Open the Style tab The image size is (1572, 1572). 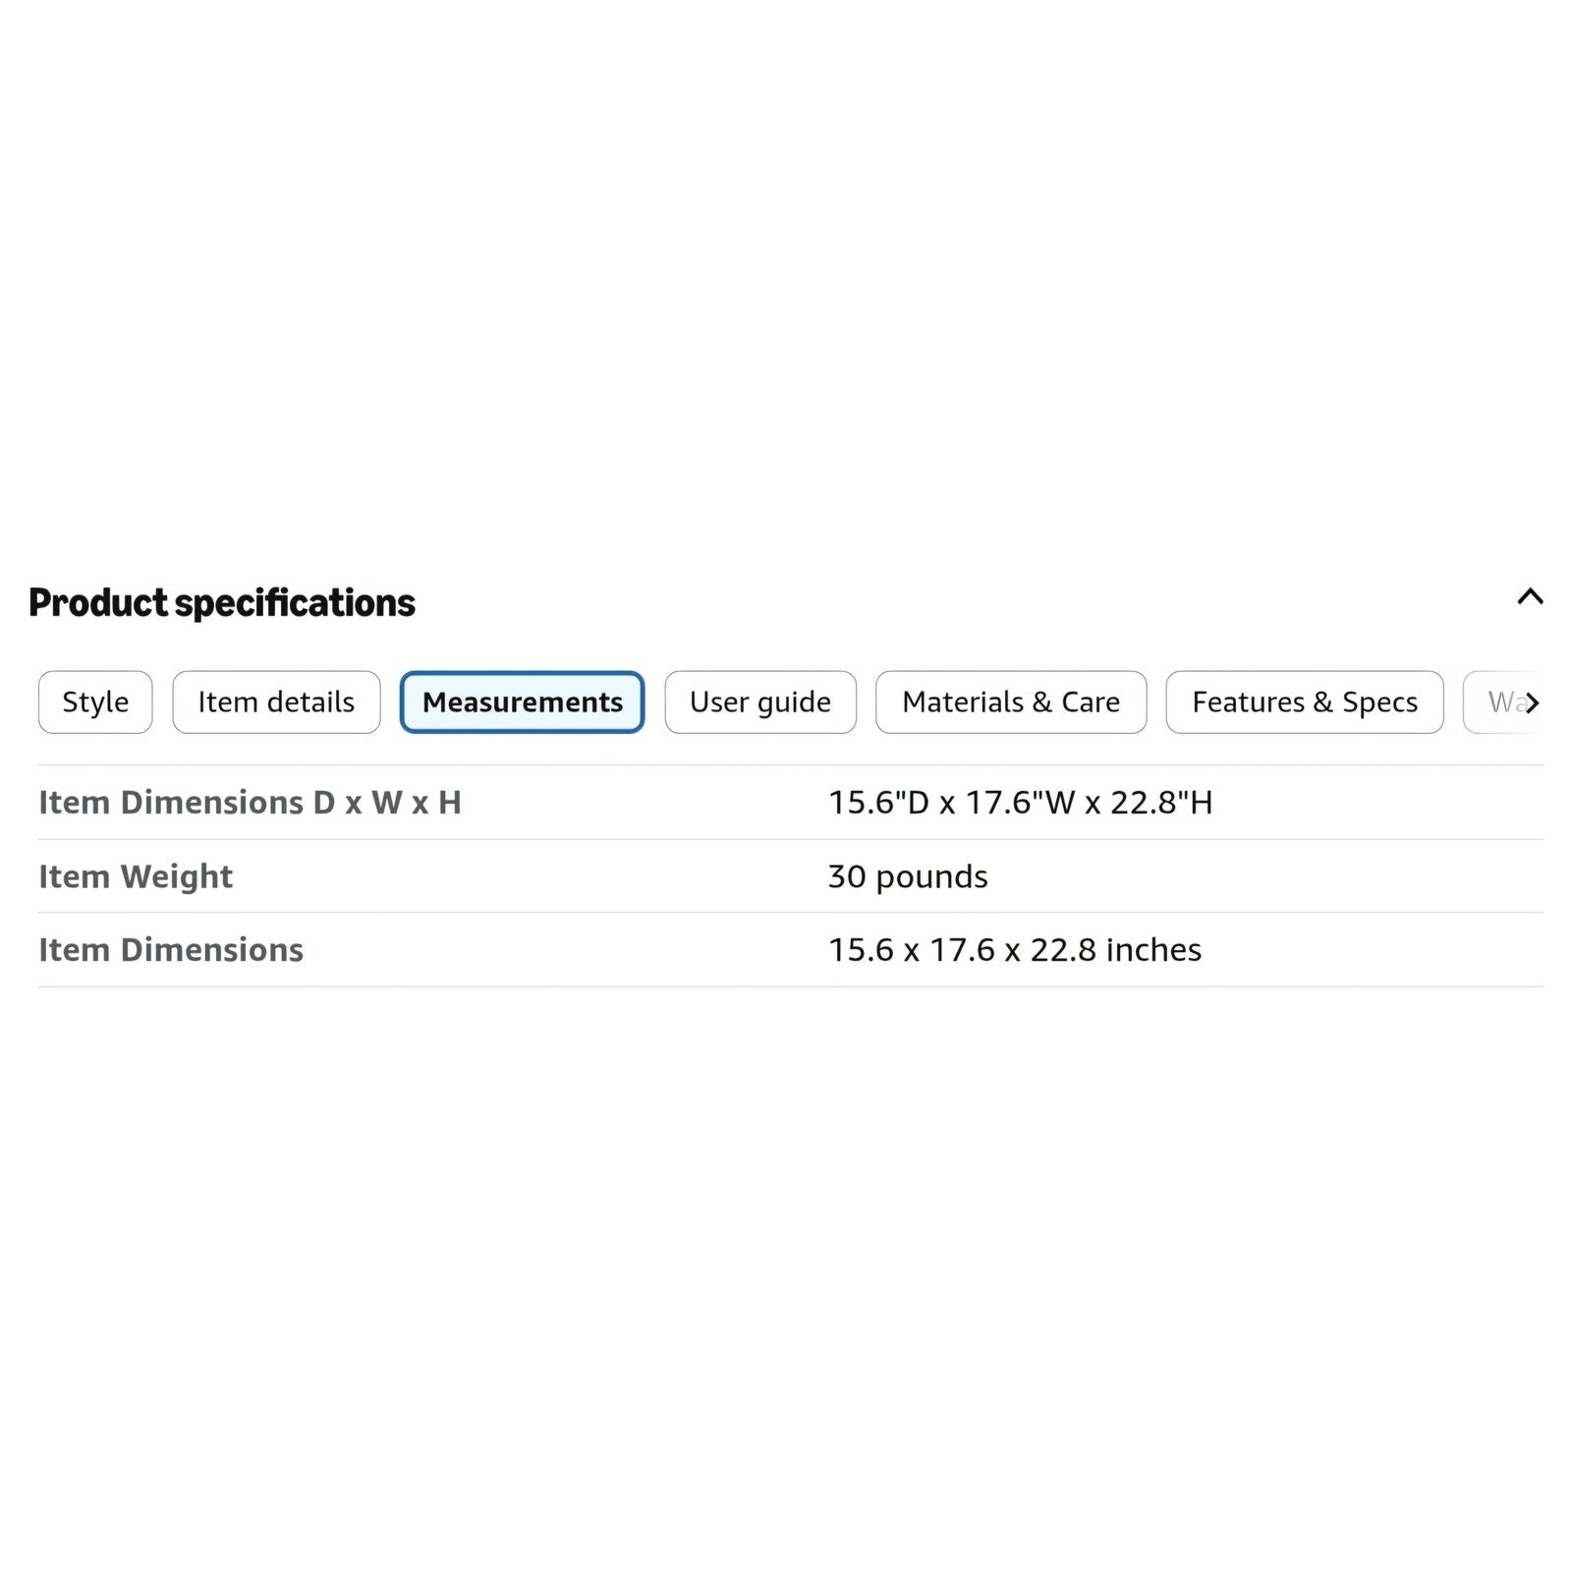click(x=95, y=702)
